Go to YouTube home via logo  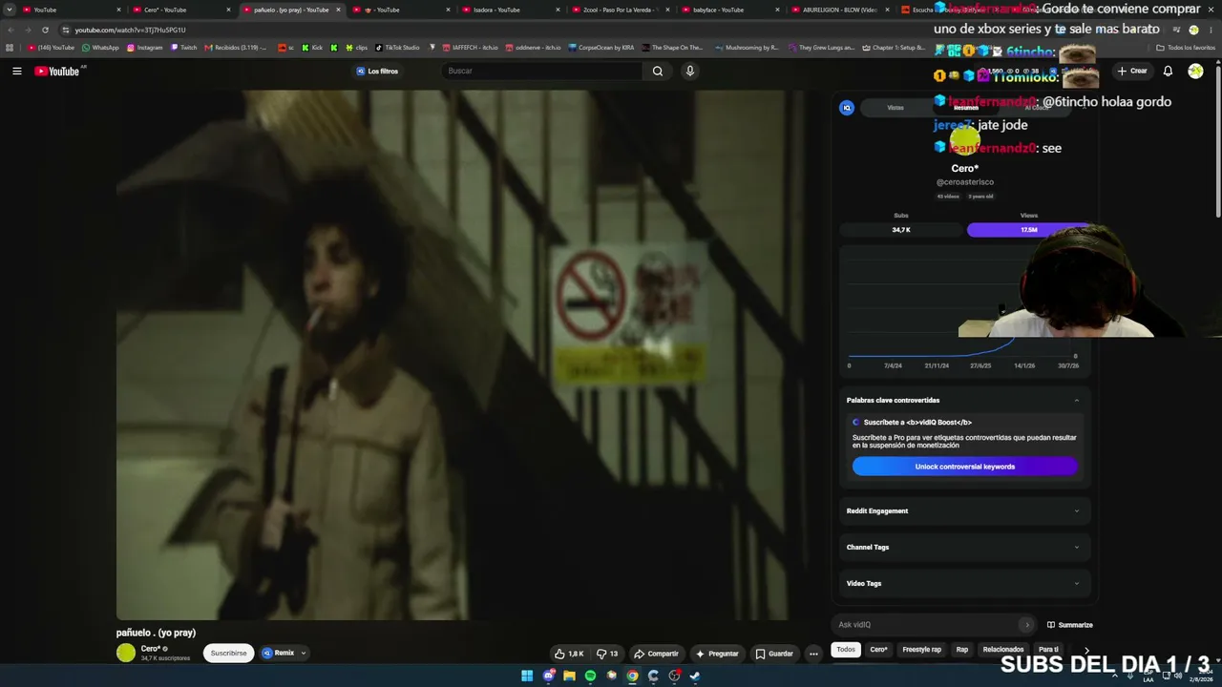57,71
